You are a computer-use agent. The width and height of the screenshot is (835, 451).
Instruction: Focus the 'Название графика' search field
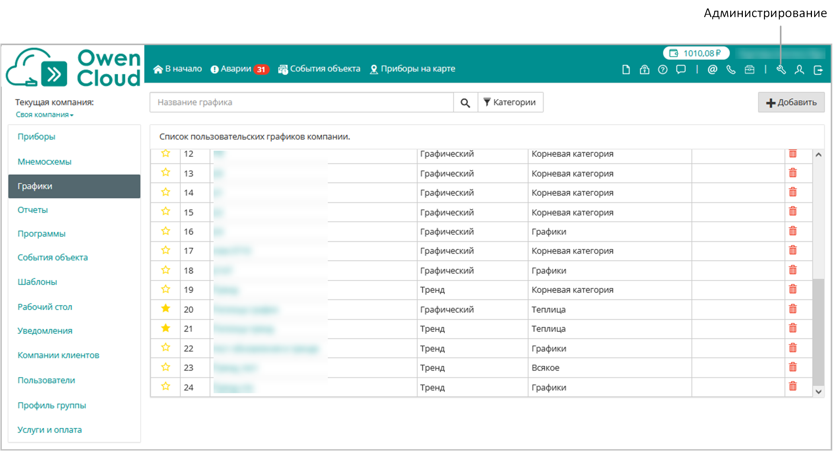click(301, 102)
